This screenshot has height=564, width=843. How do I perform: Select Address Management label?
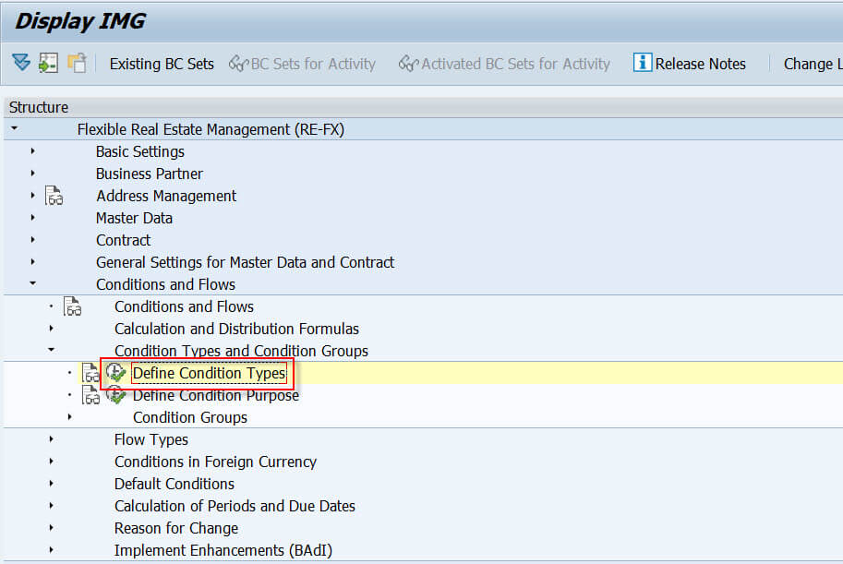click(166, 196)
